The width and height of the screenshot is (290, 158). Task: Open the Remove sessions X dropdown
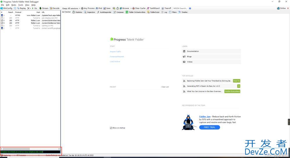[29, 8]
